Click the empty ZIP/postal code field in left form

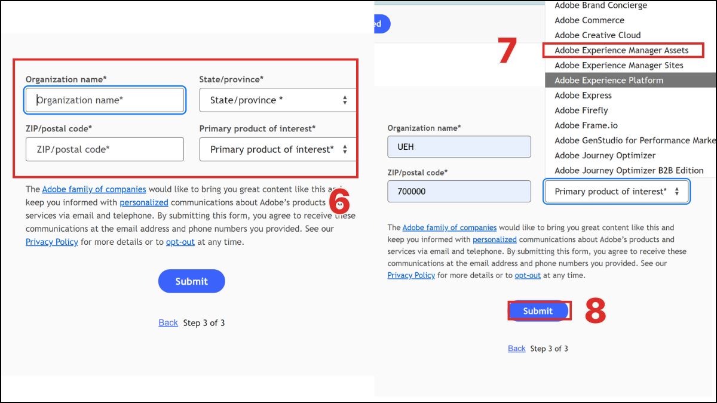click(x=105, y=149)
